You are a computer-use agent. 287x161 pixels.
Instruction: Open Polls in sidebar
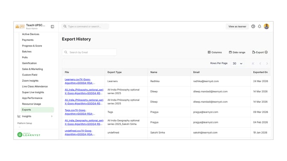[25, 57]
